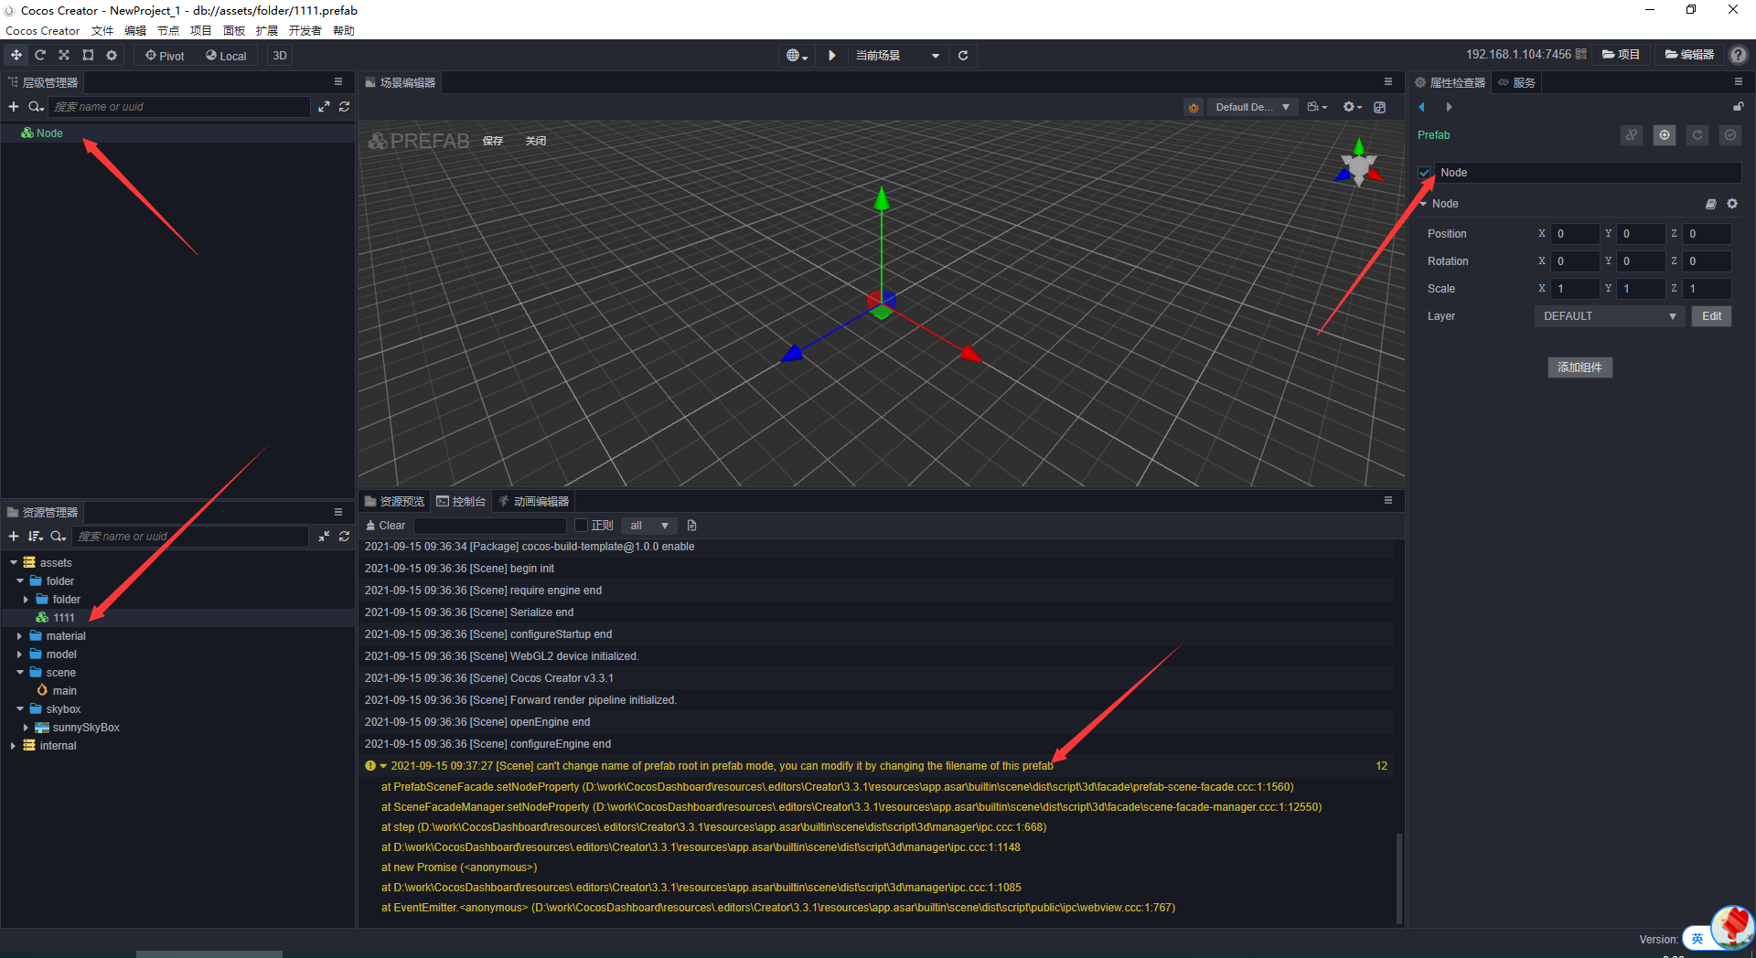The height and width of the screenshot is (958, 1756).
Task: Create new asset with plus icon
Action: coord(14,537)
